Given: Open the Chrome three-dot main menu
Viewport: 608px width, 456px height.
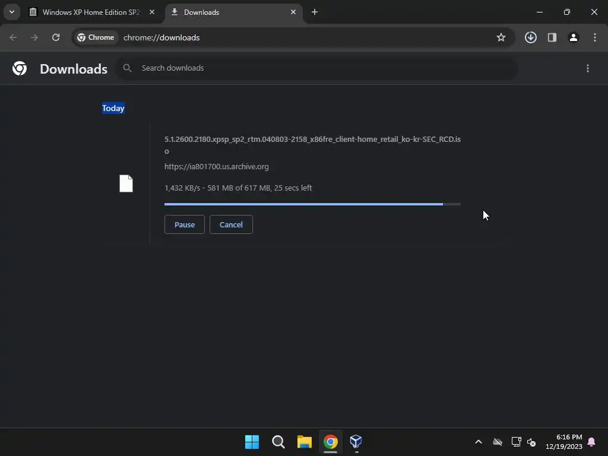Looking at the screenshot, I should pos(595,37).
